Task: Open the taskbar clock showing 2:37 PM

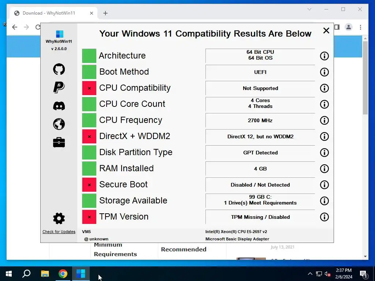Action: pyautogui.click(x=344, y=274)
